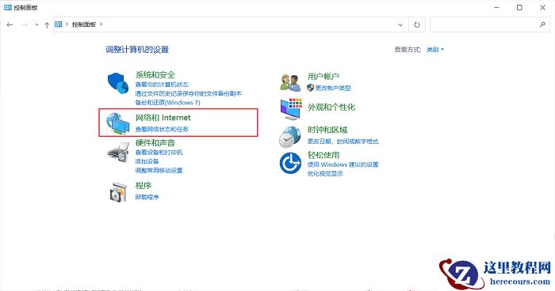Click the up-one-level arrow
This screenshot has width=555, height=291.
pos(47,25)
